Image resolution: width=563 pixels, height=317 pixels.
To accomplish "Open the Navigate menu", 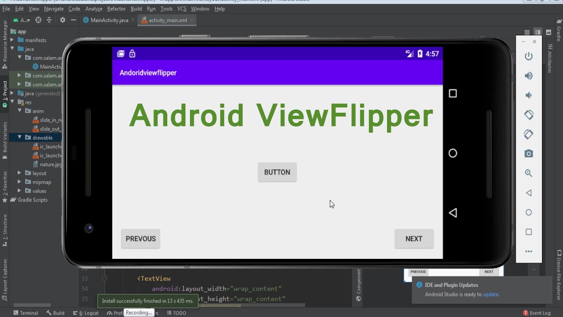I will 54,9.
